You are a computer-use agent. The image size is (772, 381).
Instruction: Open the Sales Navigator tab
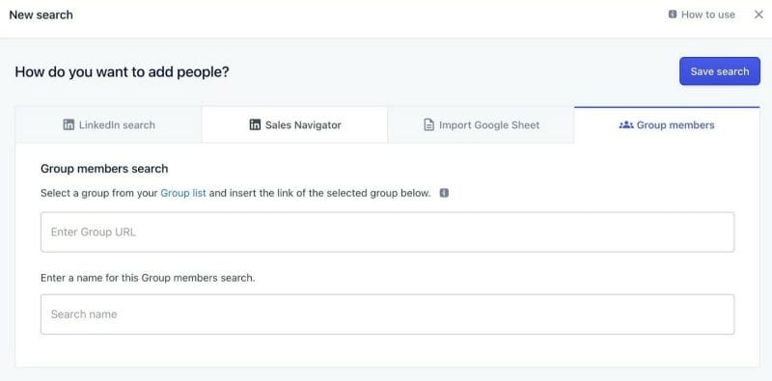[294, 125]
